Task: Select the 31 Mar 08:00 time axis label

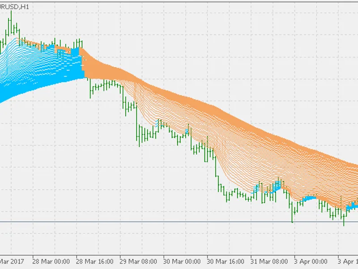Action: coord(269,261)
